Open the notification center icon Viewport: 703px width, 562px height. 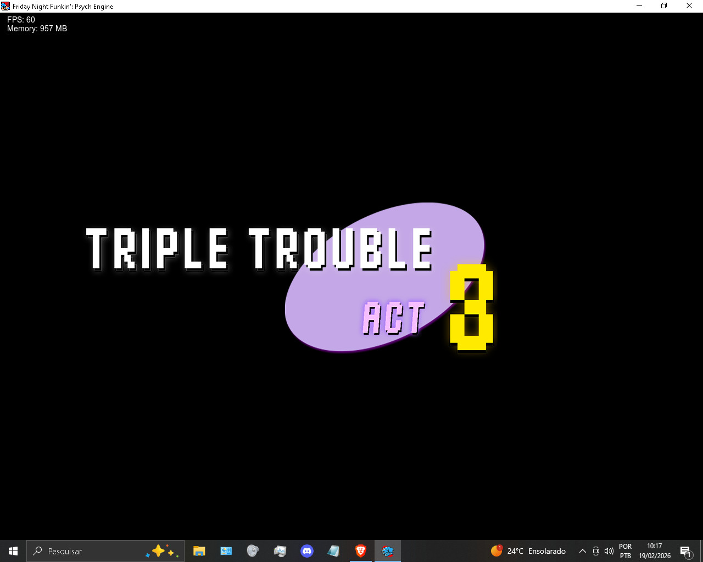pyautogui.click(x=685, y=551)
